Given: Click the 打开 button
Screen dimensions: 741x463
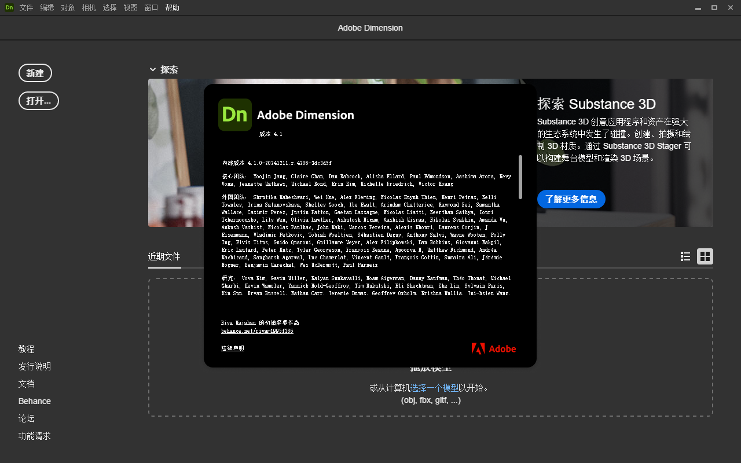Looking at the screenshot, I should 38,101.
